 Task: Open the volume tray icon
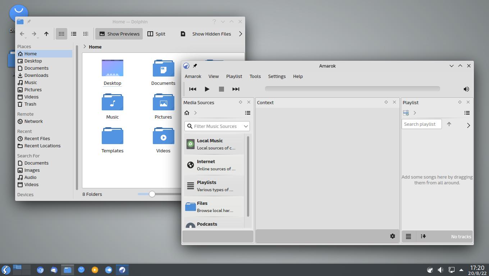point(440,270)
